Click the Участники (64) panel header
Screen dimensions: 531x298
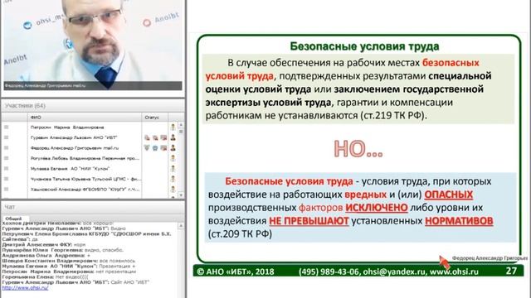coord(93,106)
